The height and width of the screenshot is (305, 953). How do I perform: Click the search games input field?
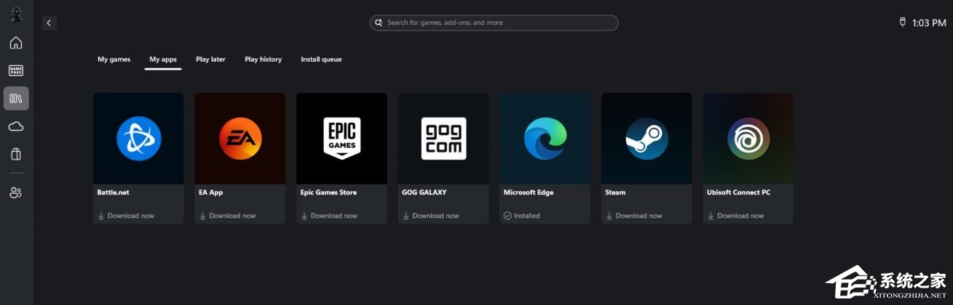click(x=494, y=23)
